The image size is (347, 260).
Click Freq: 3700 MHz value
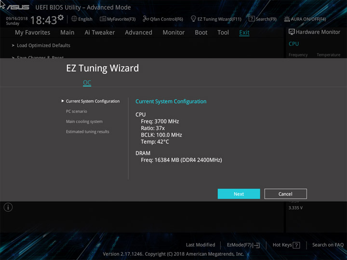pos(160,121)
